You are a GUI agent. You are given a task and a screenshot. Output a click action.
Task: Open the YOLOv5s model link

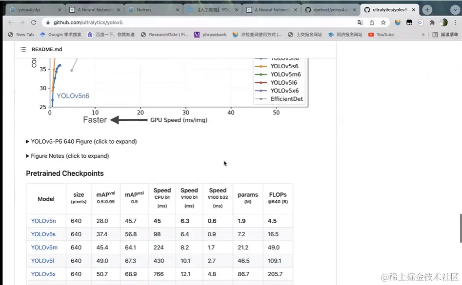(x=43, y=234)
